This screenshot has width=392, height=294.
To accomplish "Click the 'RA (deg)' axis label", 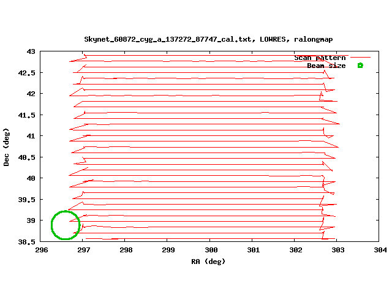I will pos(208,262).
